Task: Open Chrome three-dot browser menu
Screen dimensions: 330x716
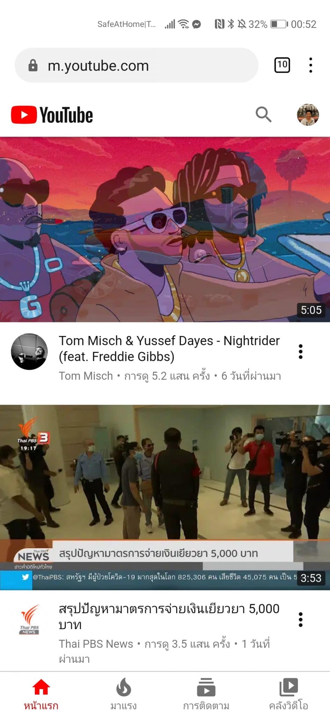Action: tap(310, 65)
